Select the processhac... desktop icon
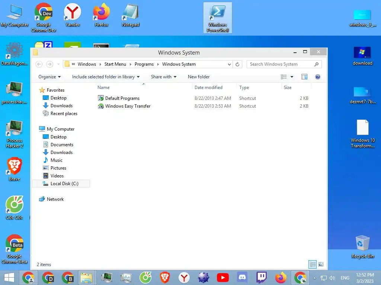The height and width of the screenshot is (285, 381). [x=15, y=92]
